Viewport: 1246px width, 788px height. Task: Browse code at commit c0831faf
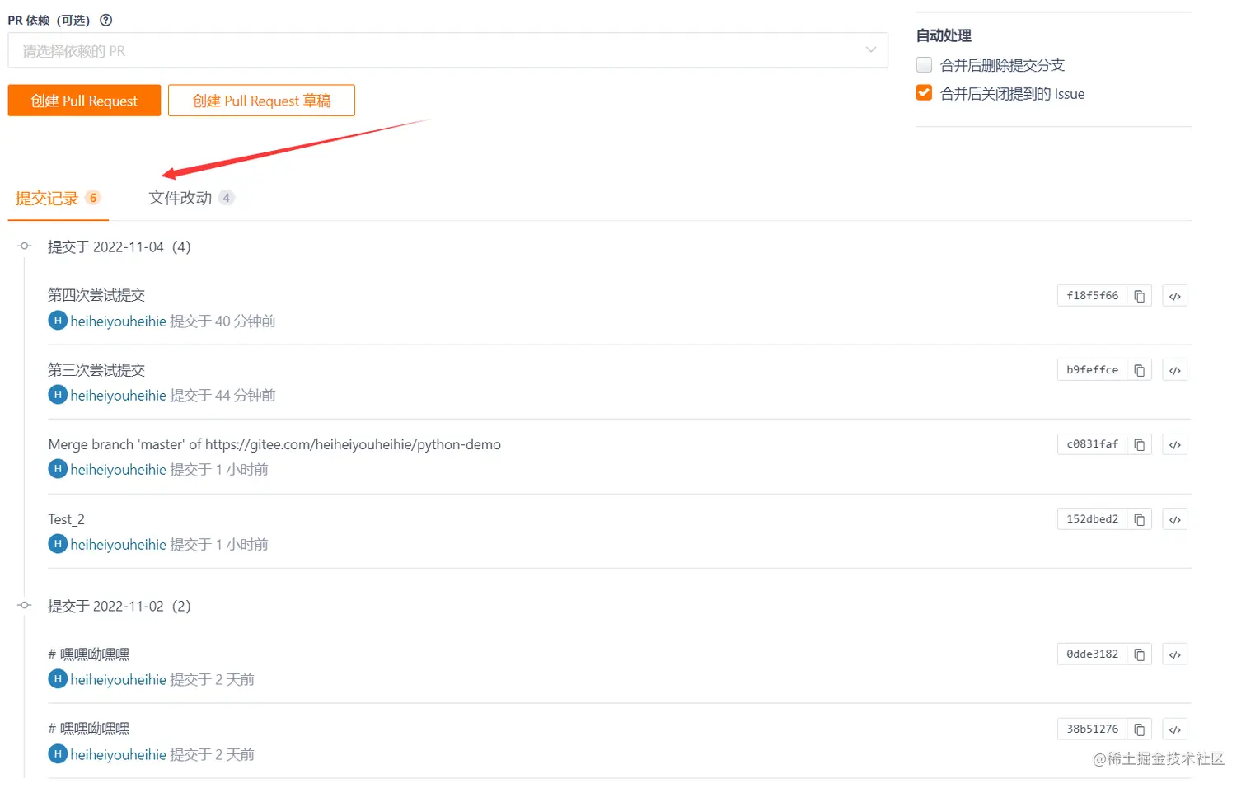tap(1174, 444)
